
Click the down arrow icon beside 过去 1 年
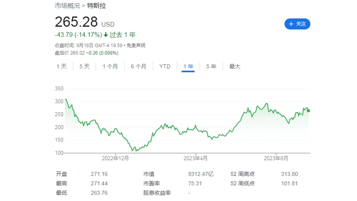(x=106, y=35)
